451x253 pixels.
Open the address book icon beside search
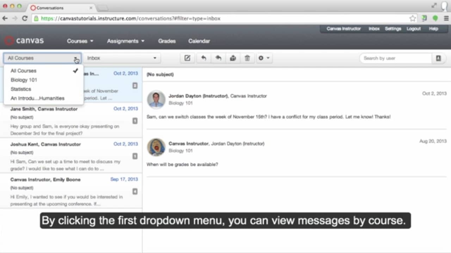[x=439, y=58]
